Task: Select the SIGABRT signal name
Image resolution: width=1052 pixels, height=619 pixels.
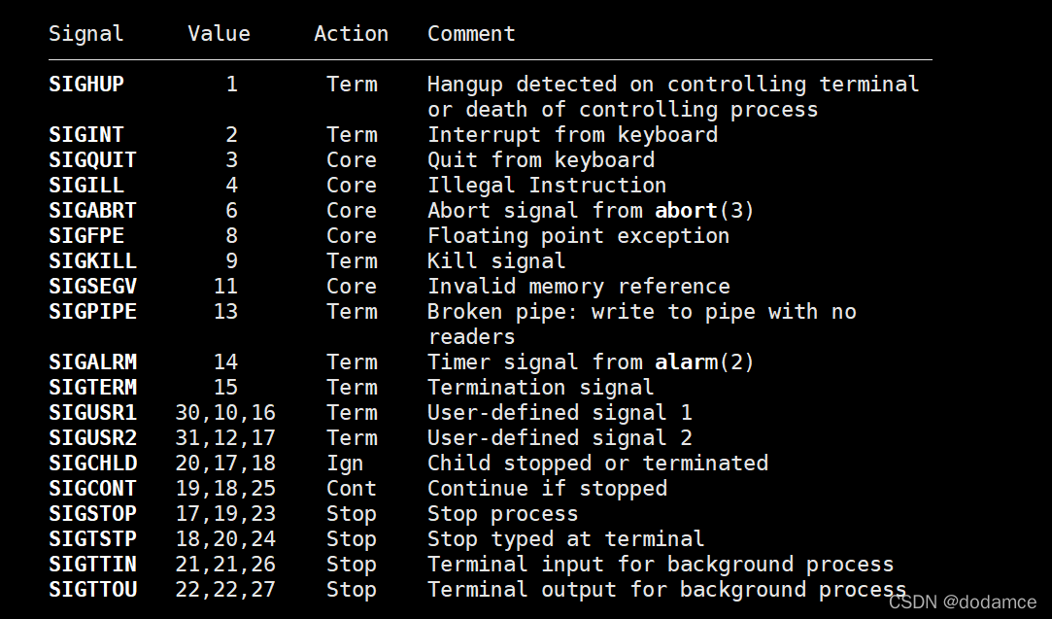Action: [x=92, y=210]
